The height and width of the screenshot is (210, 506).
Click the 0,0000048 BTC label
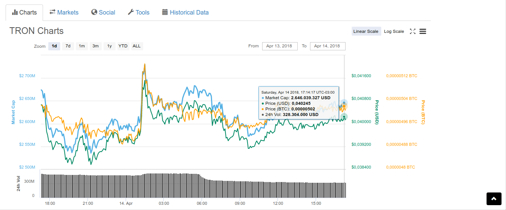coord(401,167)
